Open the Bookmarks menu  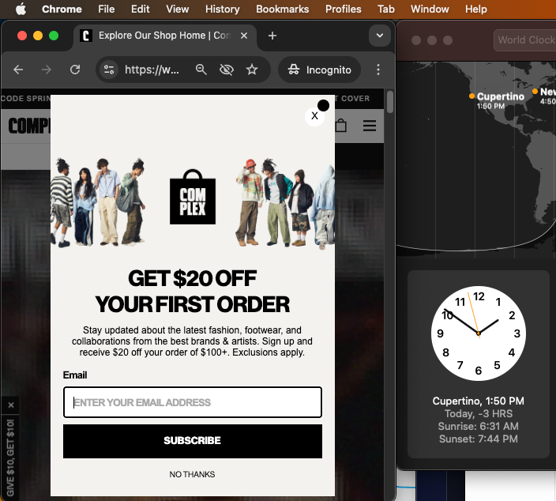282,9
